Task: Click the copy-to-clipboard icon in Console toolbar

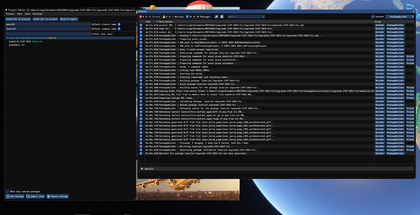Action: [222, 17]
